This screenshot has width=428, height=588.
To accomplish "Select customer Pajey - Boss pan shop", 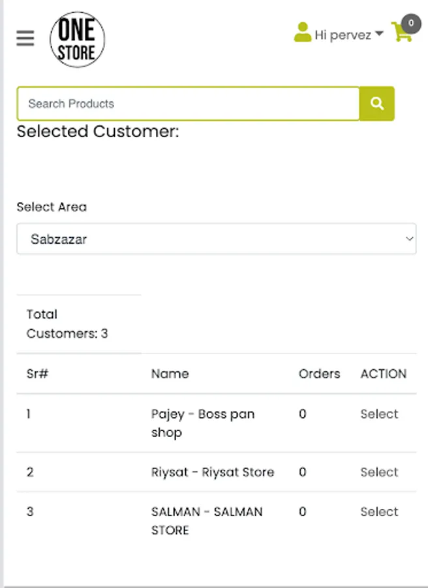I will pyautogui.click(x=379, y=414).
